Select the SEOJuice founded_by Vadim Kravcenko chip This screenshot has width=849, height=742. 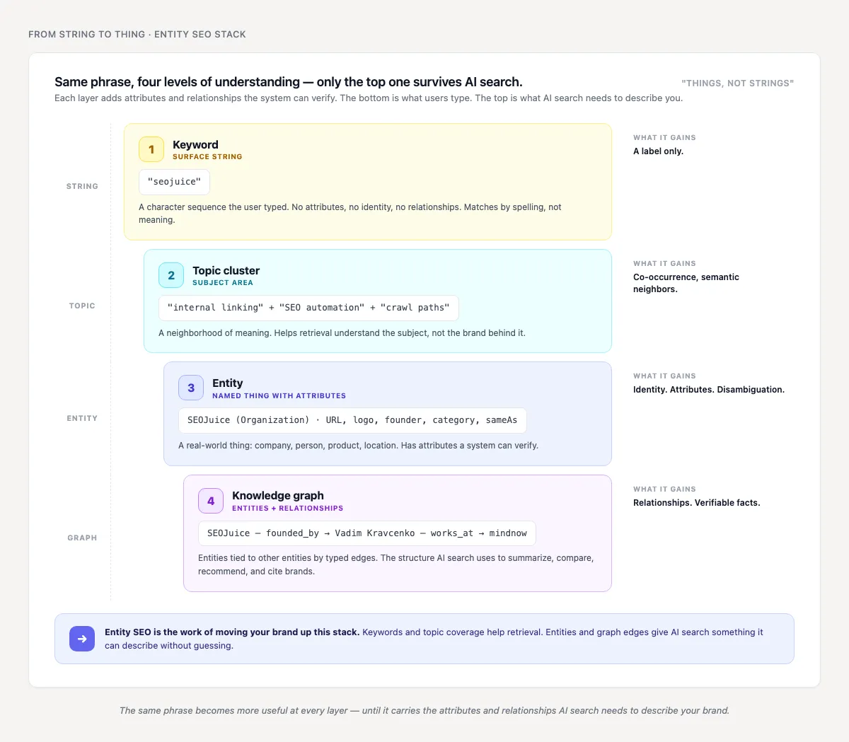(367, 533)
